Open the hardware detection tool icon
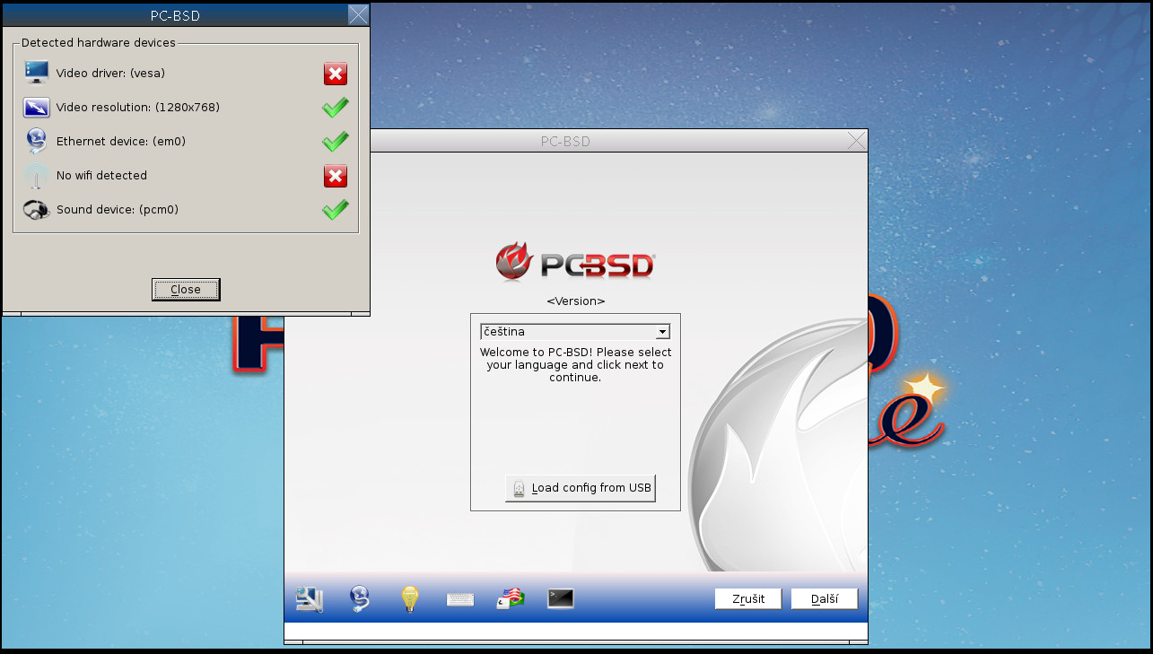1153x654 pixels. 309,598
